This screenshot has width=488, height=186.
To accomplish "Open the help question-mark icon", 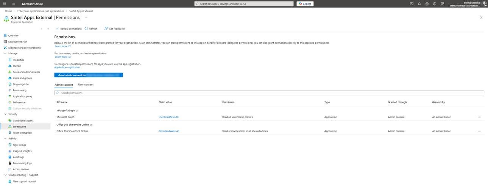I will pos(434,4).
